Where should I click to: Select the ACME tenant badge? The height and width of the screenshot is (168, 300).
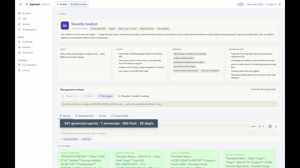pos(240,4)
